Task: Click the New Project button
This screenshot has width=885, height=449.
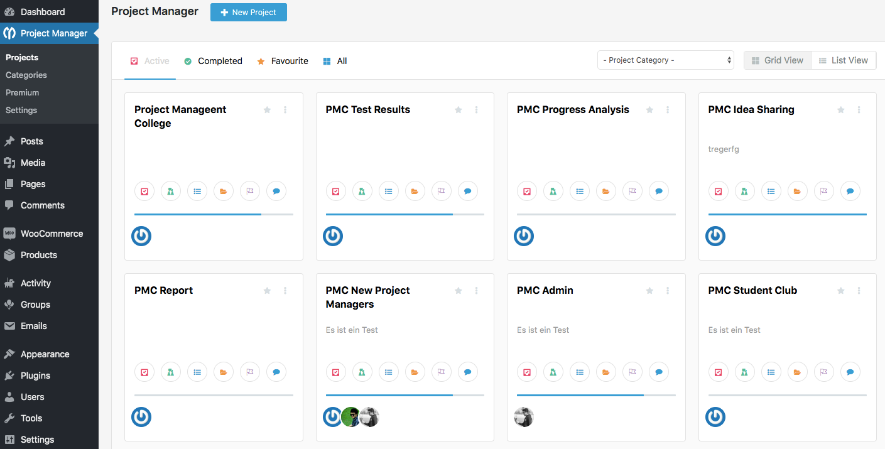Action: [x=249, y=12]
